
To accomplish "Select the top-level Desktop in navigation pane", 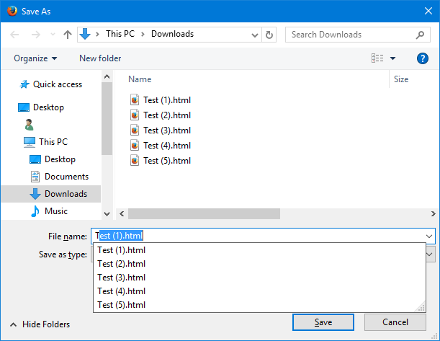I will 41,107.
